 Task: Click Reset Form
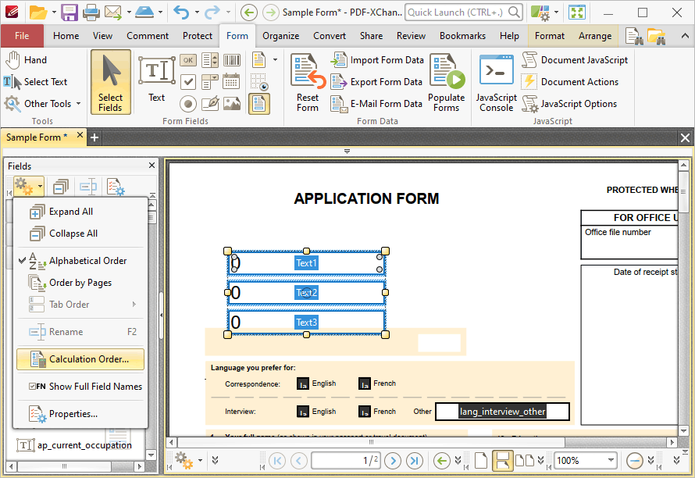click(308, 83)
